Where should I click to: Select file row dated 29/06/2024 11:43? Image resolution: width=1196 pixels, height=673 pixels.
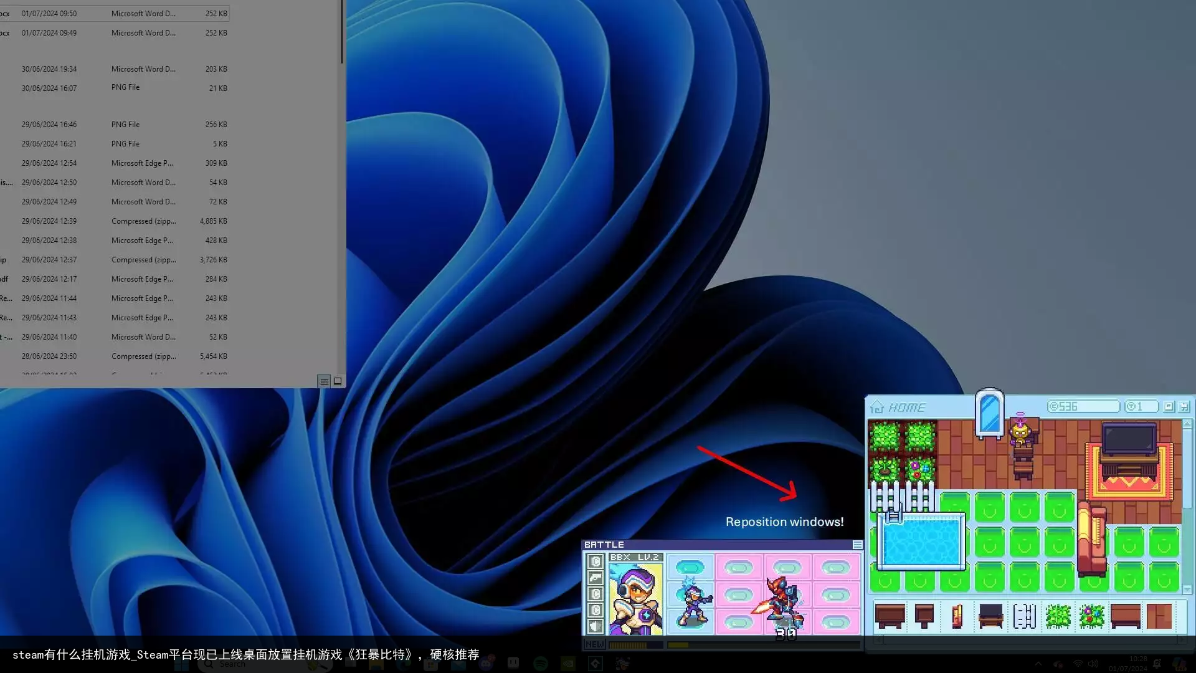(115, 317)
